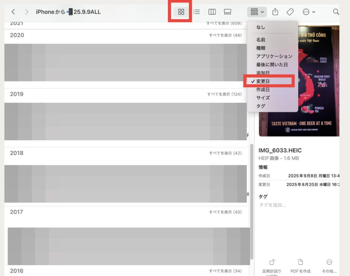Open the ellipsis action menu dropdown

[309, 12]
